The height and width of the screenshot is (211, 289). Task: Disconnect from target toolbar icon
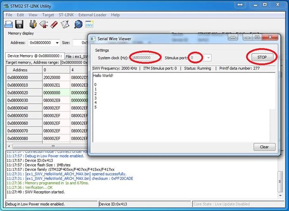click(44, 24)
